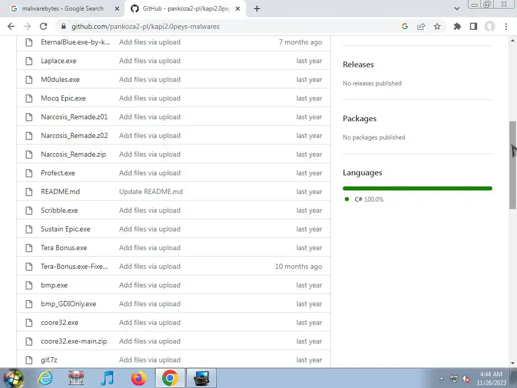The image size is (517, 388).
Task: Select C# 100.0% language link
Action: coord(369,199)
